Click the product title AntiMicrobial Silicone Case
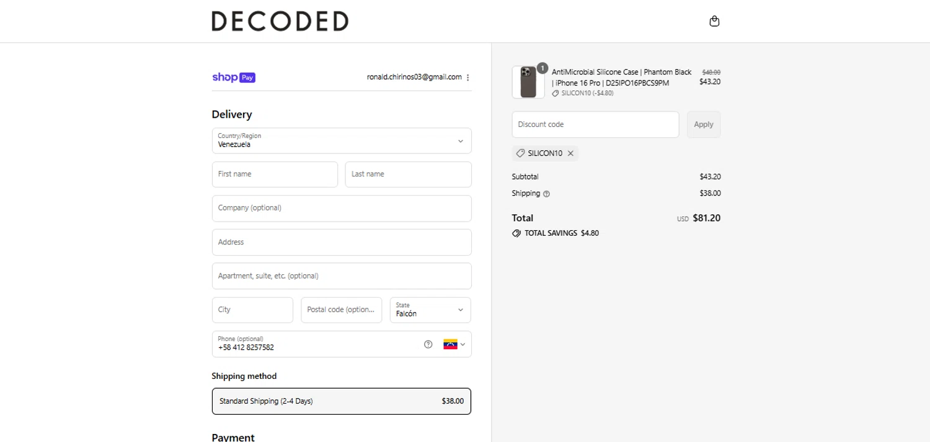 (x=621, y=77)
